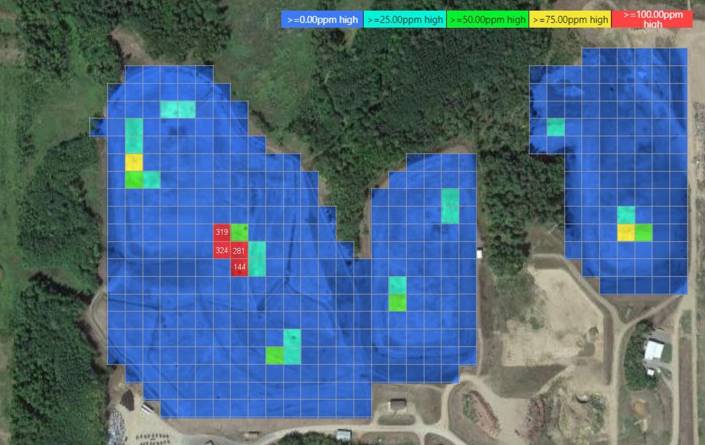
Task: Click the lone cyan cell in upper-right grid
Action: click(x=556, y=127)
